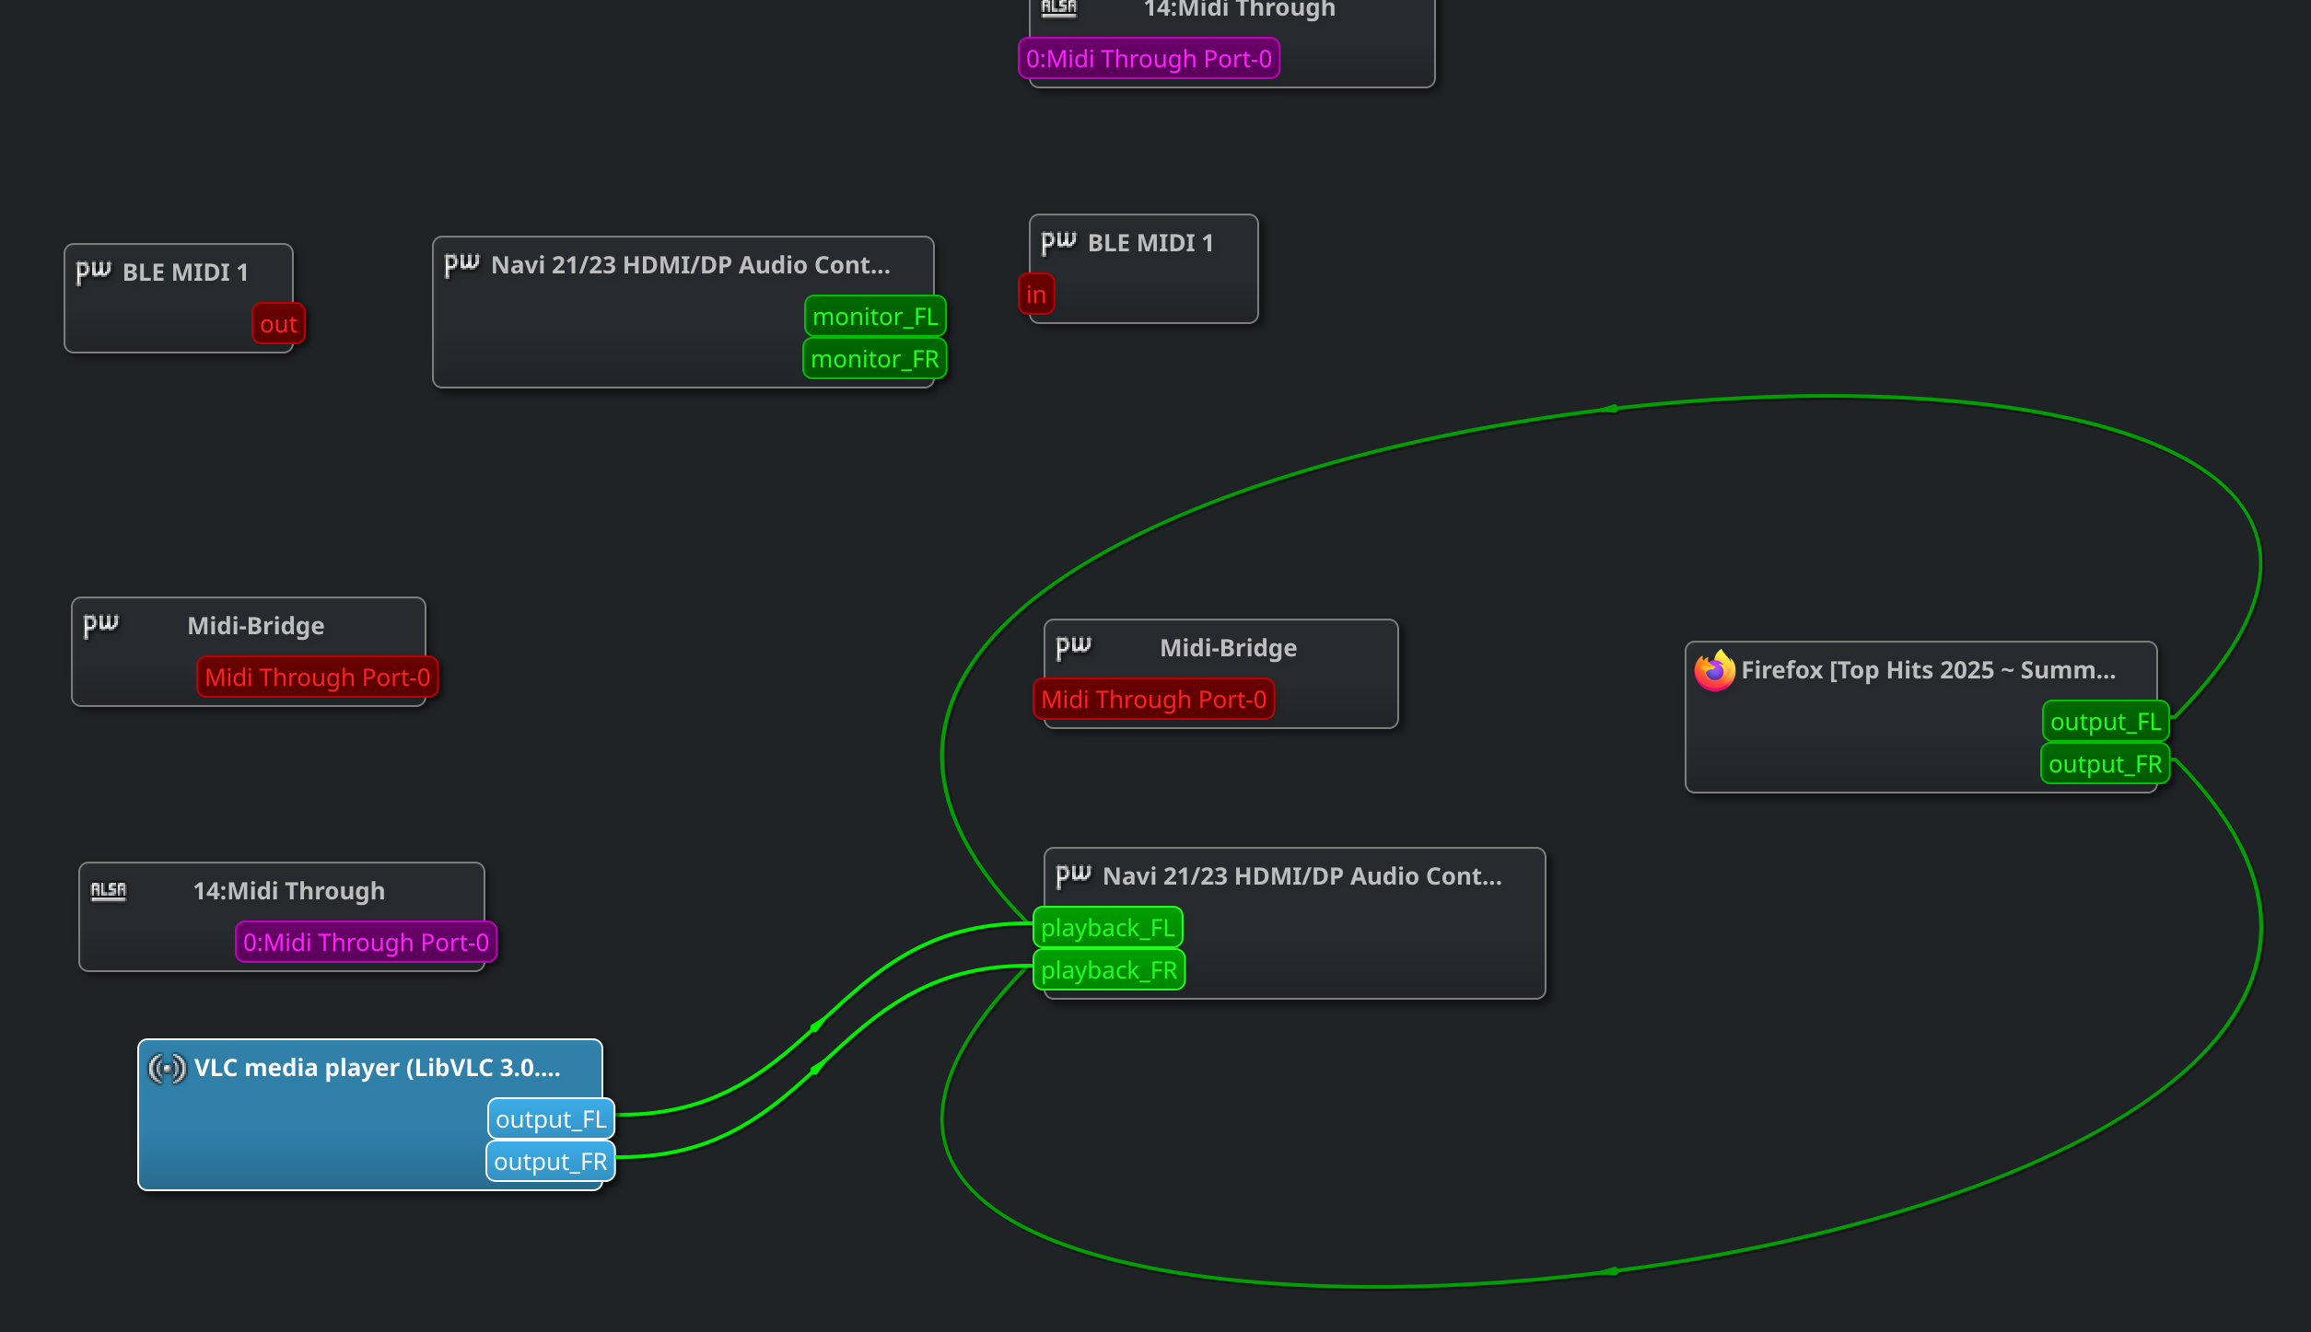Click the Firefox output_FR port
This screenshot has height=1332, width=2311.
click(2105, 764)
